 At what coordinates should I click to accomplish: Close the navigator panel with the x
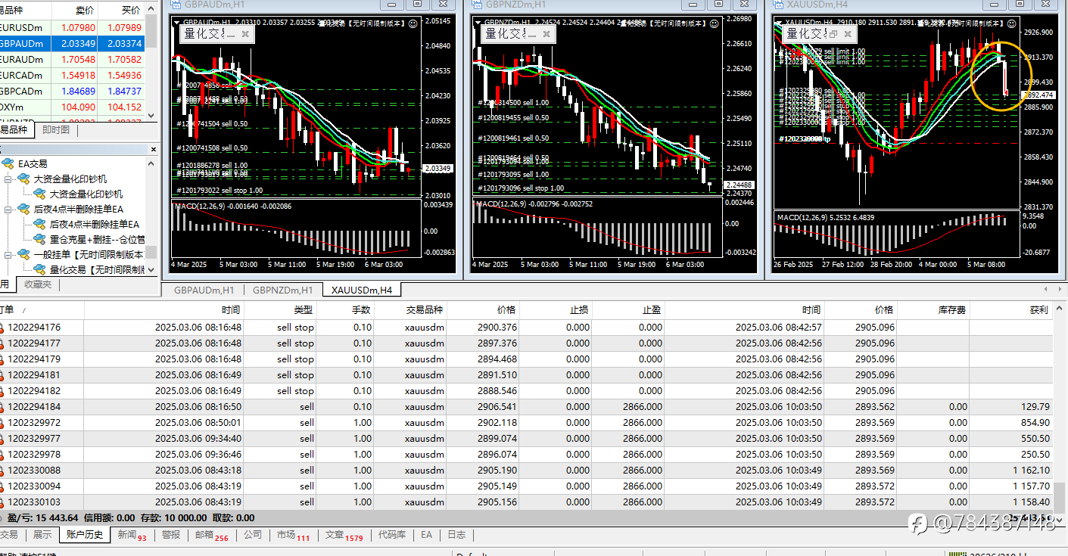[153, 149]
